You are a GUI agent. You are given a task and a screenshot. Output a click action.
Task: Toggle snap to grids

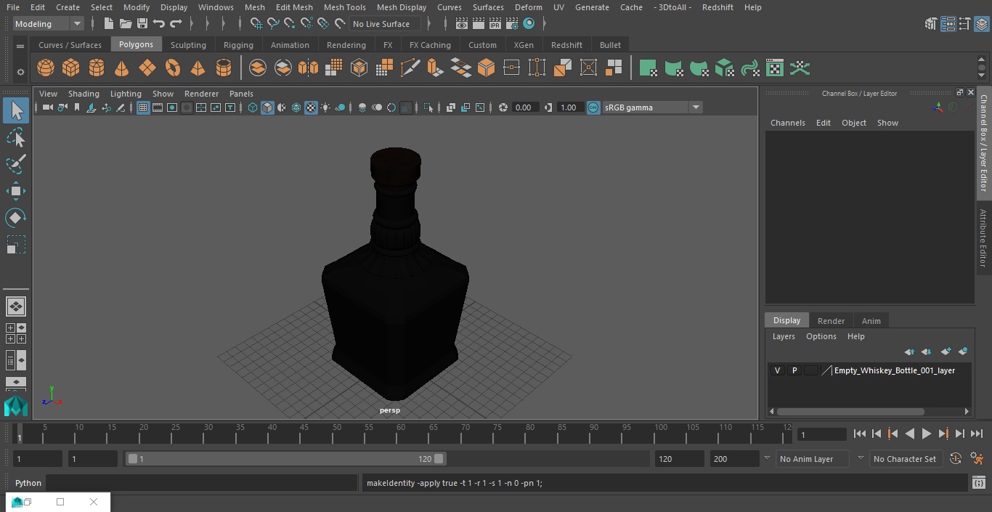[x=256, y=24]
